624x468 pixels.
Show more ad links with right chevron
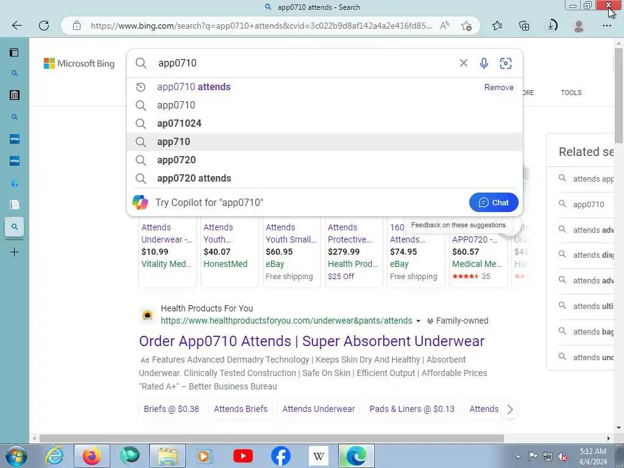(x=510, y=409)
